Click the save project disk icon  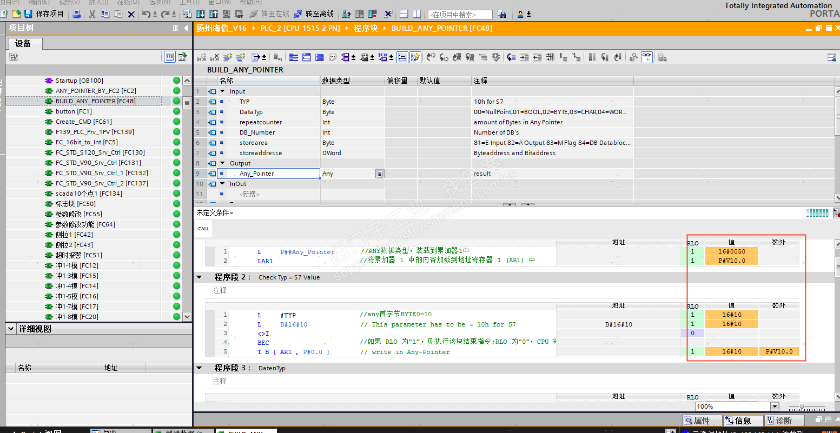(28, 14)
